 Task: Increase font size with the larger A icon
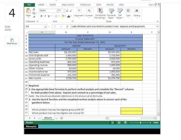(x=67, y=11)
